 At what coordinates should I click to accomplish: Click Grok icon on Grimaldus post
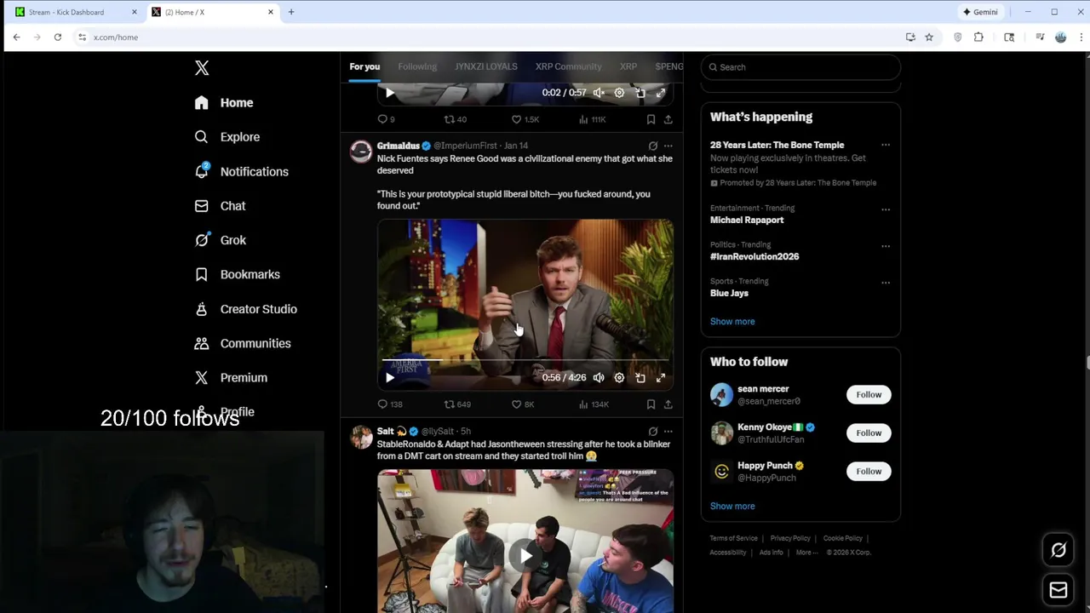(652, 146)
